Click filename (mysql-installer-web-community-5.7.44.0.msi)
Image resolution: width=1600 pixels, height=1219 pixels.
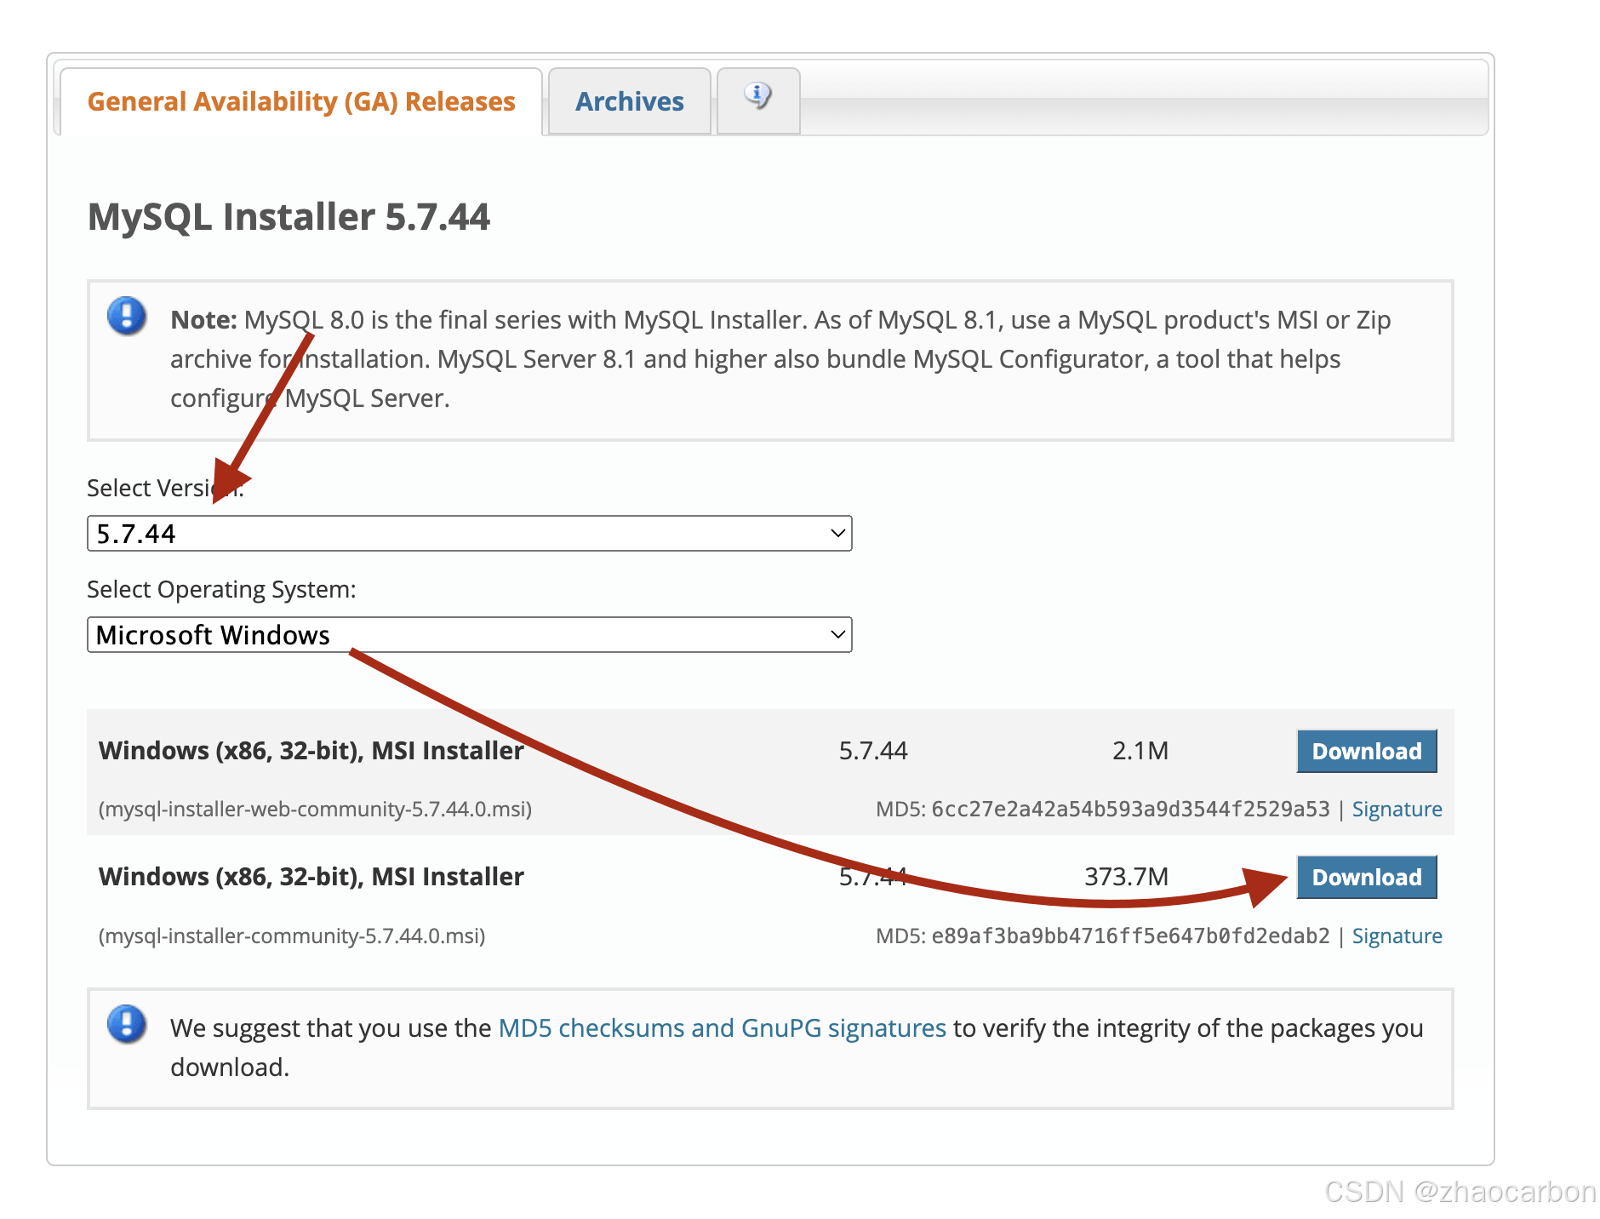coord(315,809)
